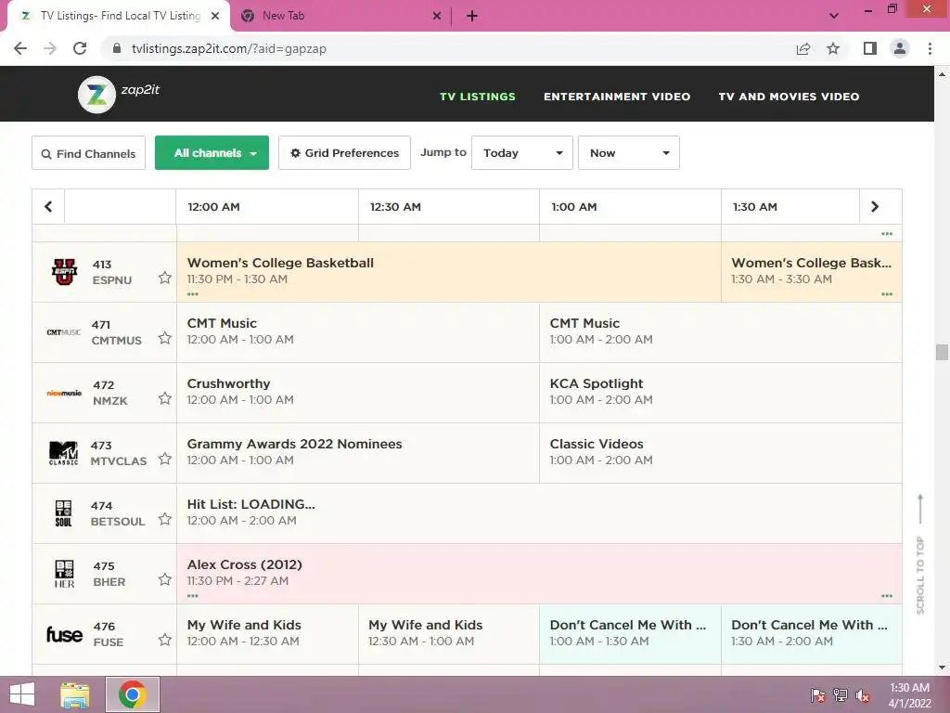Open the Now time dropdown
The image size is (950, 713).
629,153
